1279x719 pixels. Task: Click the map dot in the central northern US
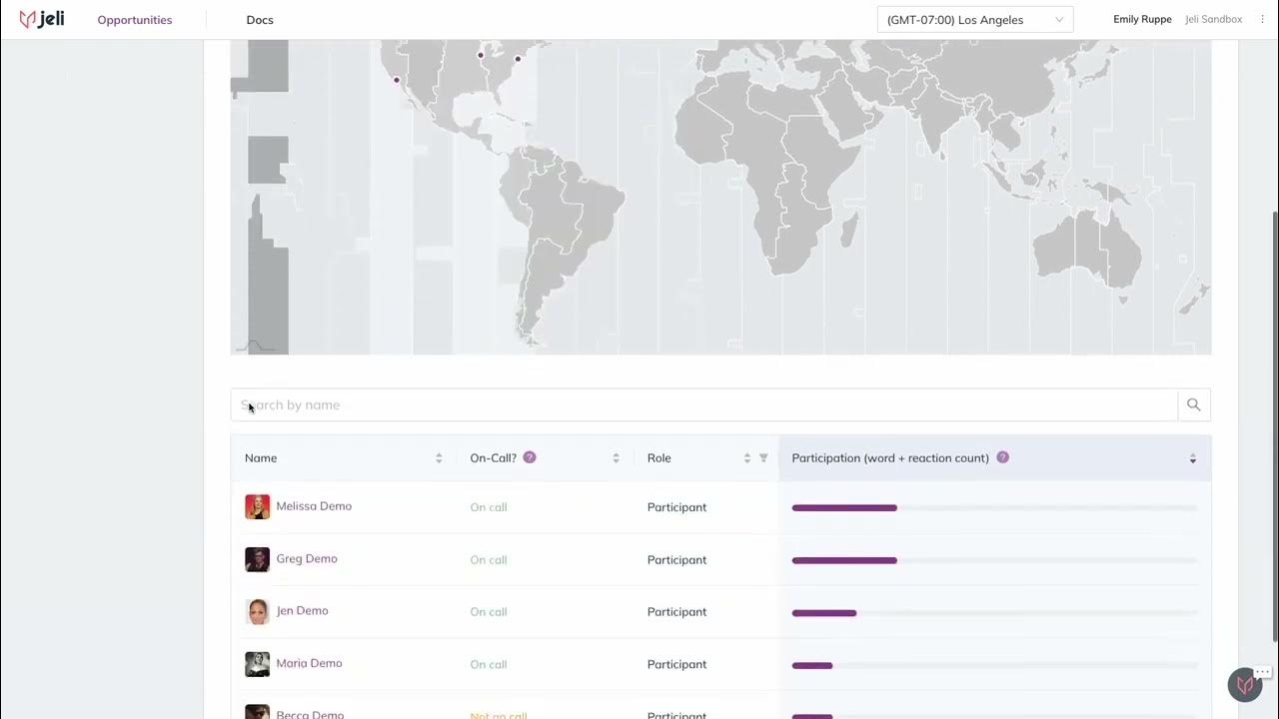click(x=481, y=55)
